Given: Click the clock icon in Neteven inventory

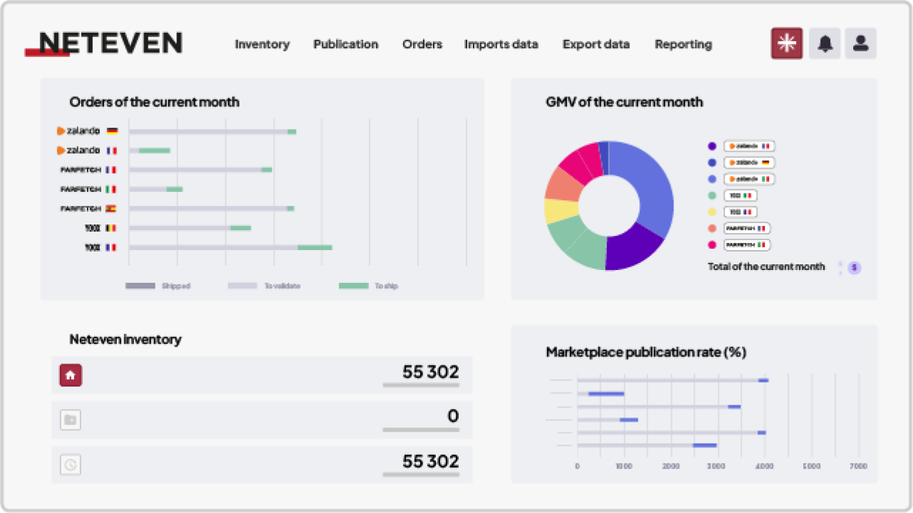Looking at the screenshot, I should pos(71,465).
